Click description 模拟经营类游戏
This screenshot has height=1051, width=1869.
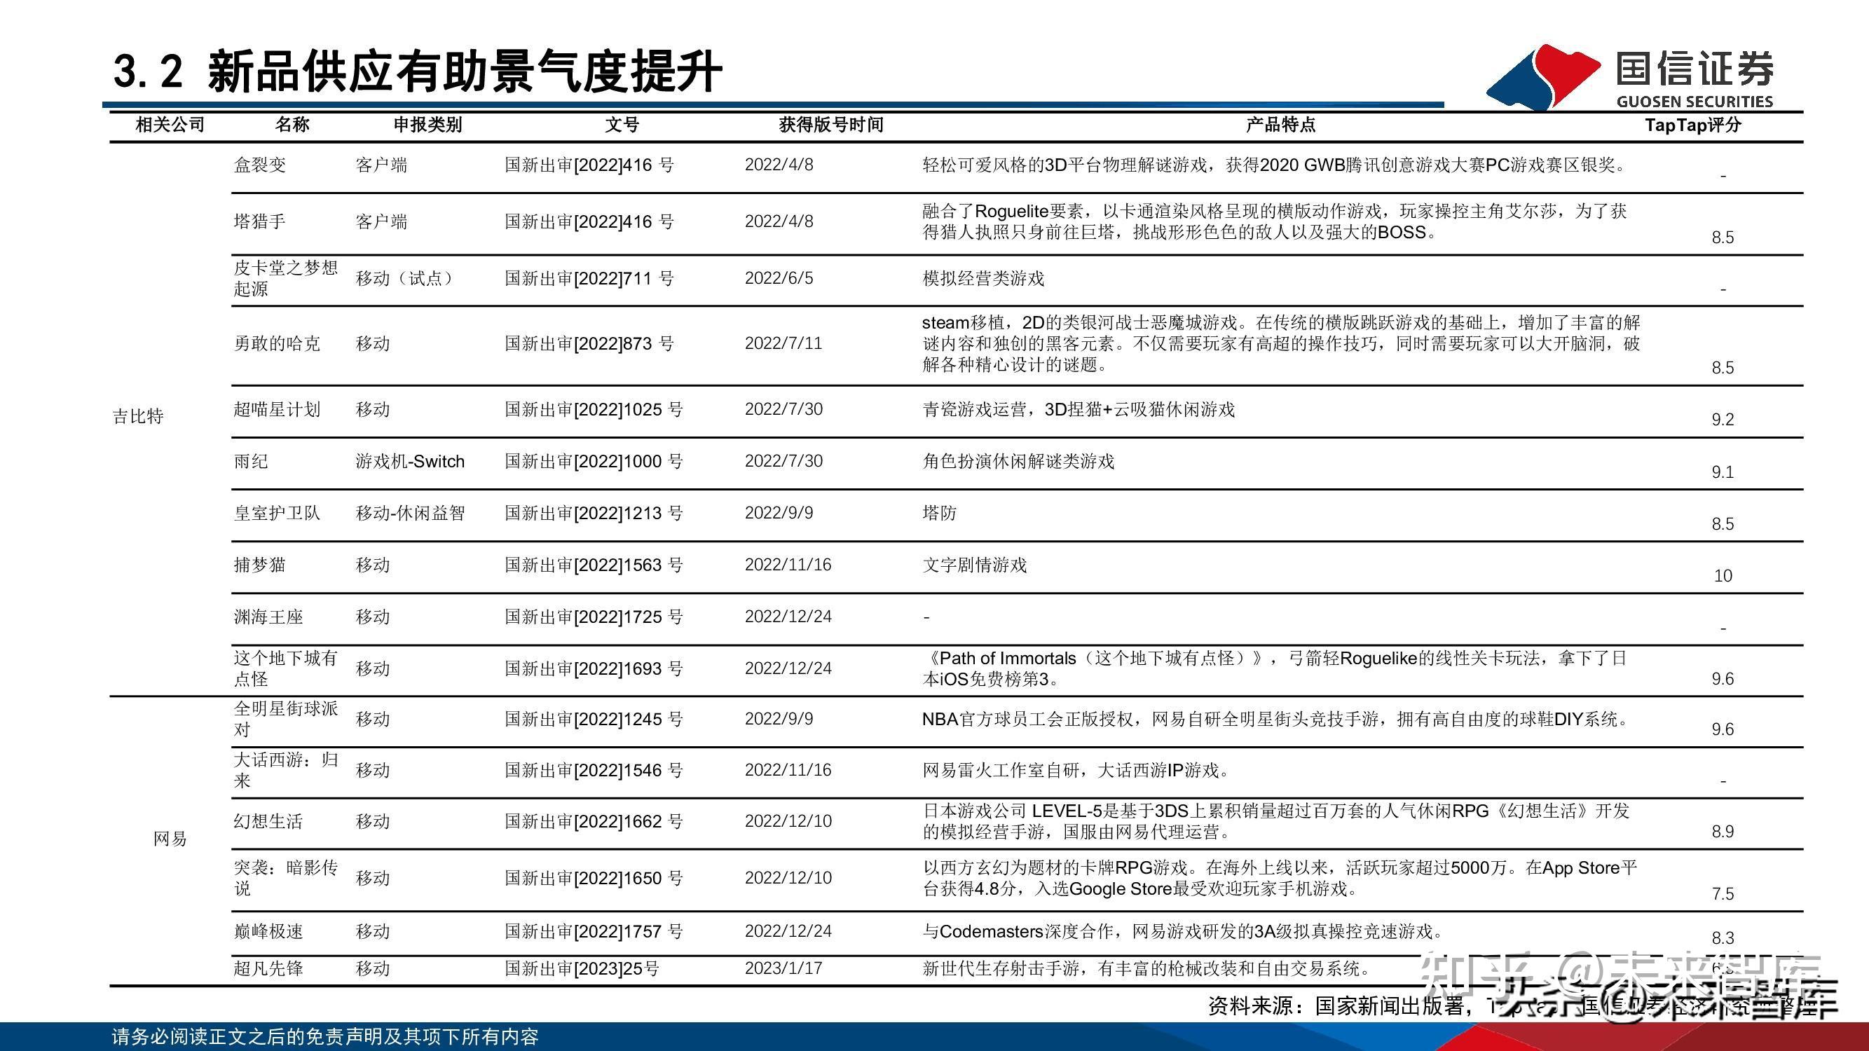point(983,279)
